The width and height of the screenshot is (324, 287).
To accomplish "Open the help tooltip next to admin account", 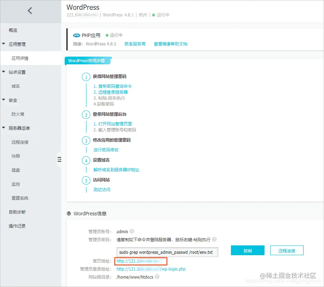I will pyautogui.click(x=132, y=231).
